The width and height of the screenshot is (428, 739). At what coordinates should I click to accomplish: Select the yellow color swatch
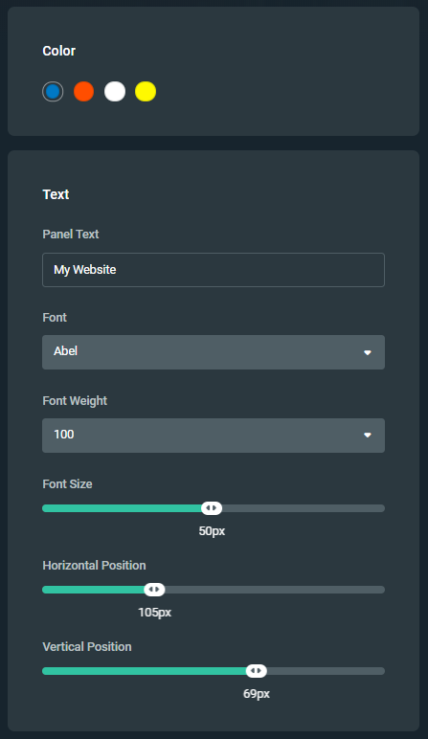coord(146,92)
